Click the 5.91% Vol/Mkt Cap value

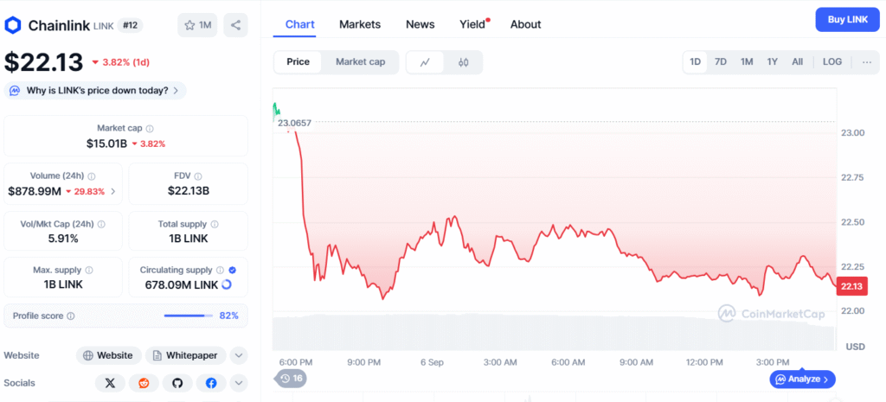63,239
